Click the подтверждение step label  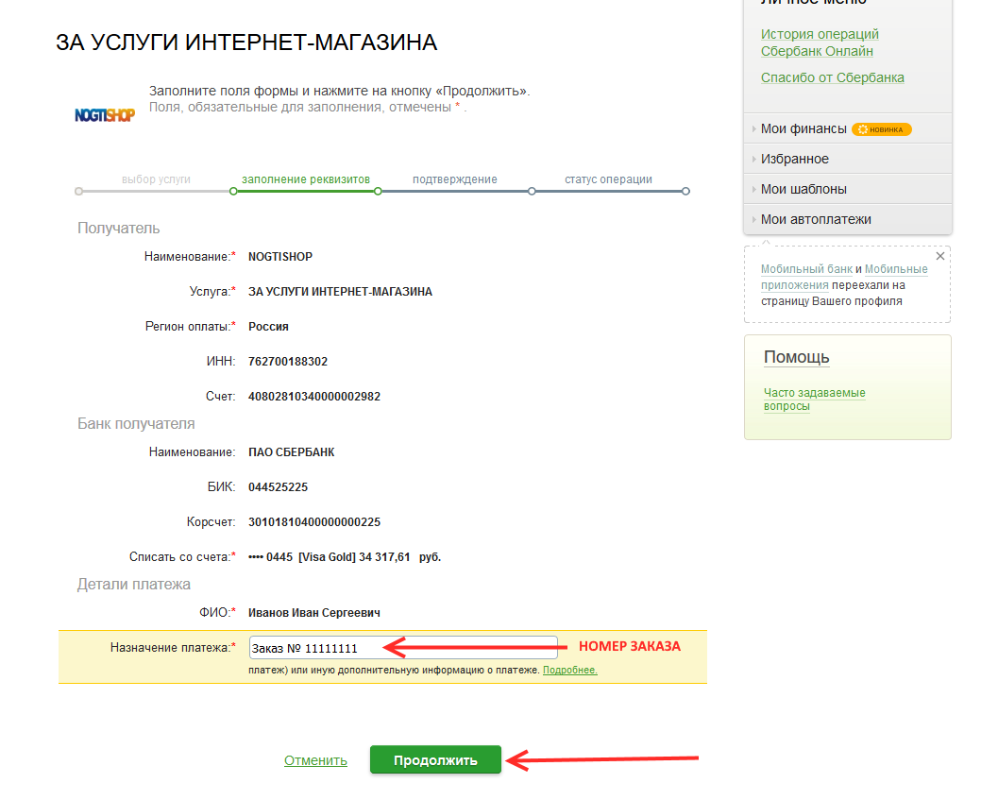point(454,179)
